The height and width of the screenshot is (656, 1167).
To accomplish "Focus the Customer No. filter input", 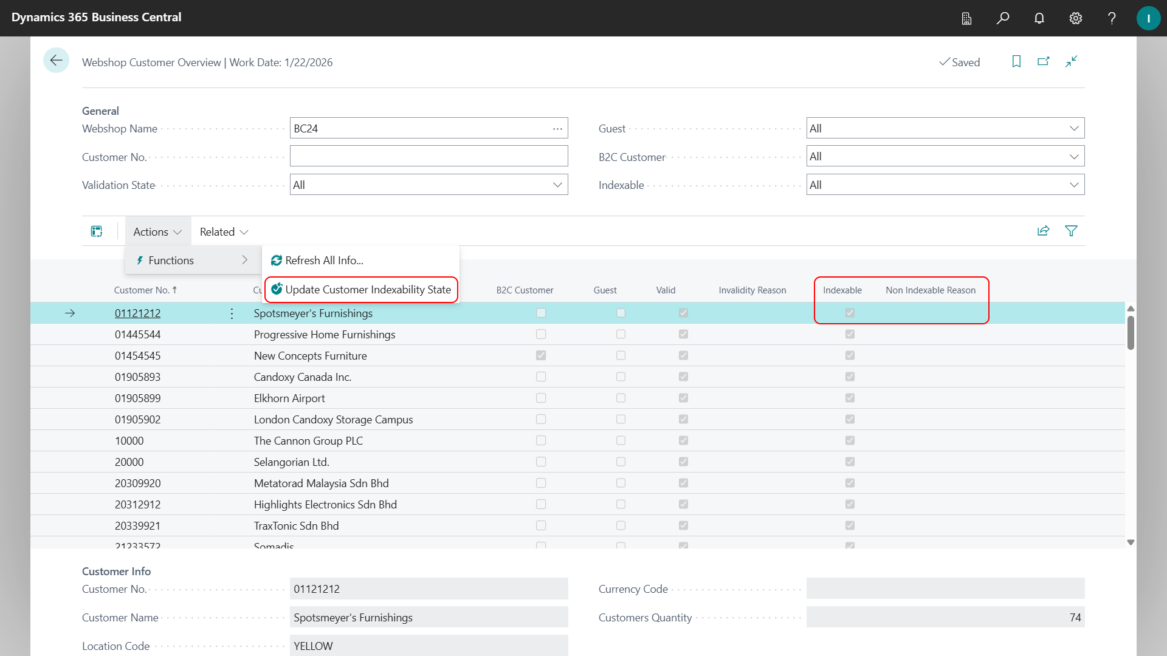I will 429,157.
